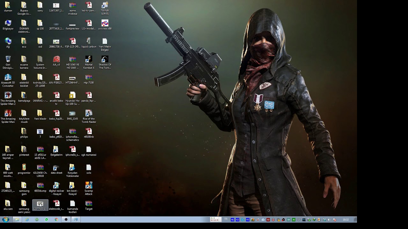The image size is (408, 229).
Task: Select the AA_v3 icon
Action: (x=56, y=61)
